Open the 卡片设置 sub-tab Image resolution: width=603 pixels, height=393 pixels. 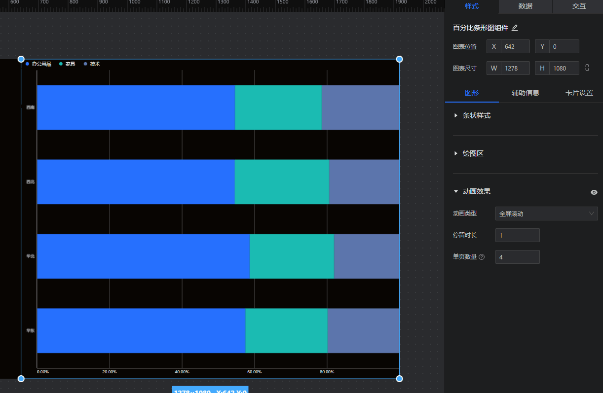579,93
